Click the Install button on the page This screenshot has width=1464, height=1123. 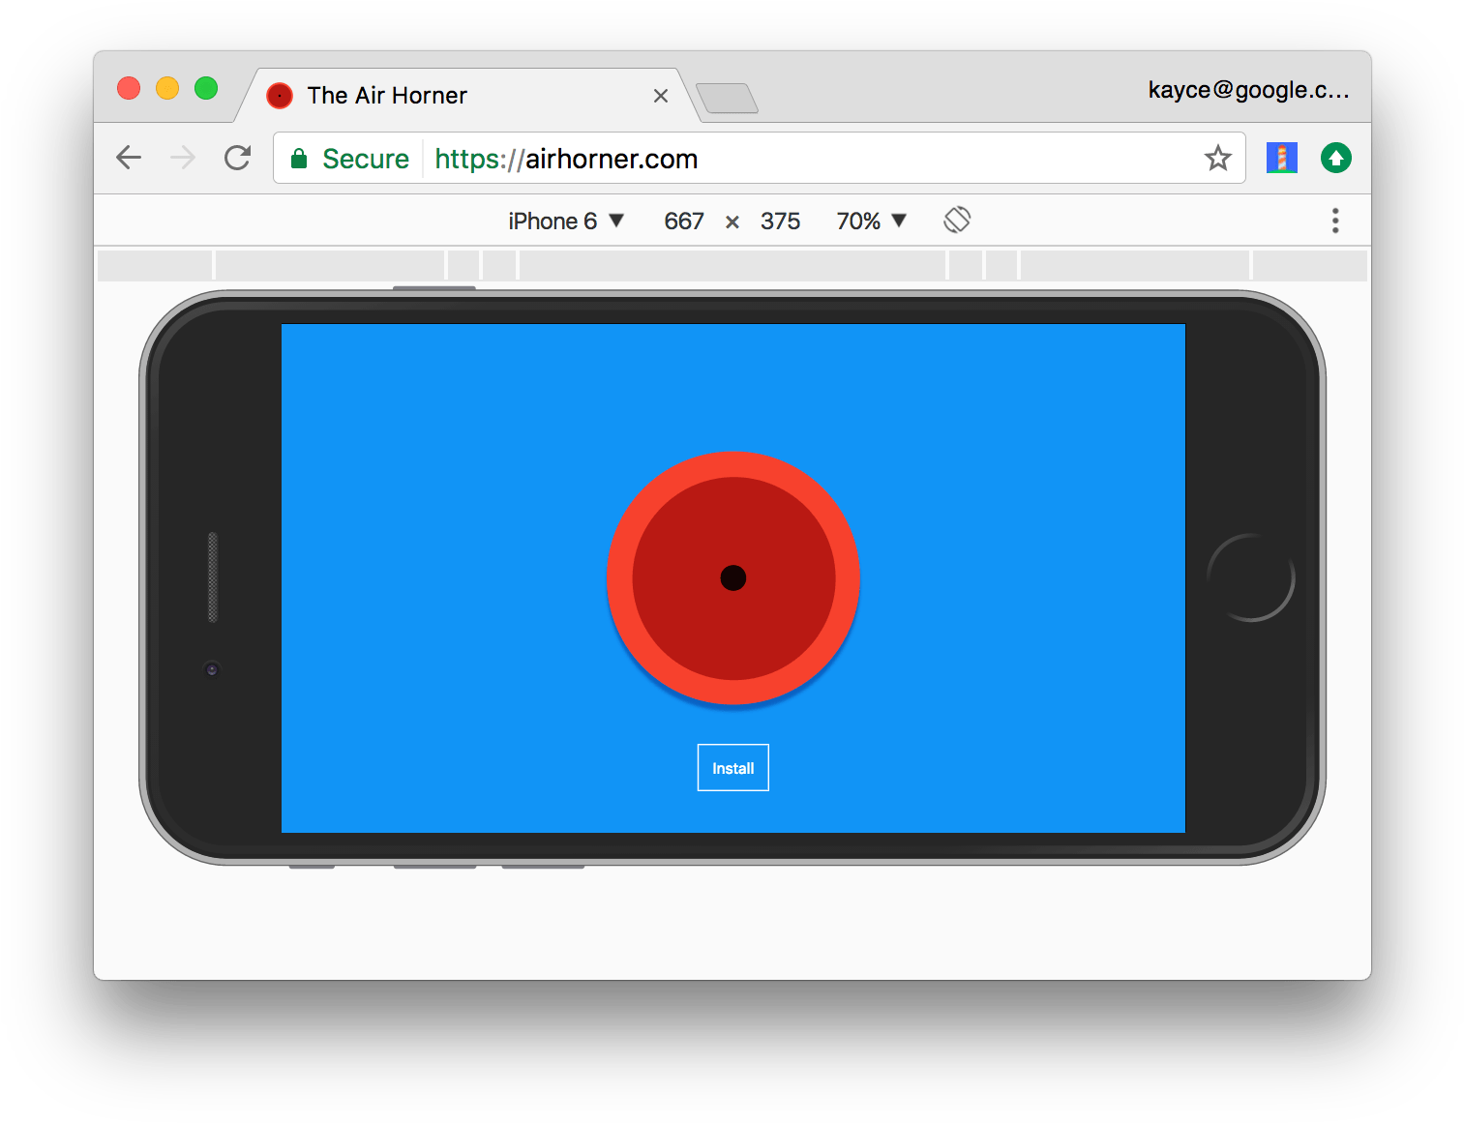coord(732,767)
